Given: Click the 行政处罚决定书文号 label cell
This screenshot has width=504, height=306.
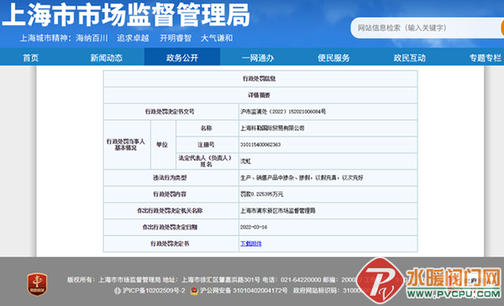Looking at the screenshot, I should (x=171, y=112).
